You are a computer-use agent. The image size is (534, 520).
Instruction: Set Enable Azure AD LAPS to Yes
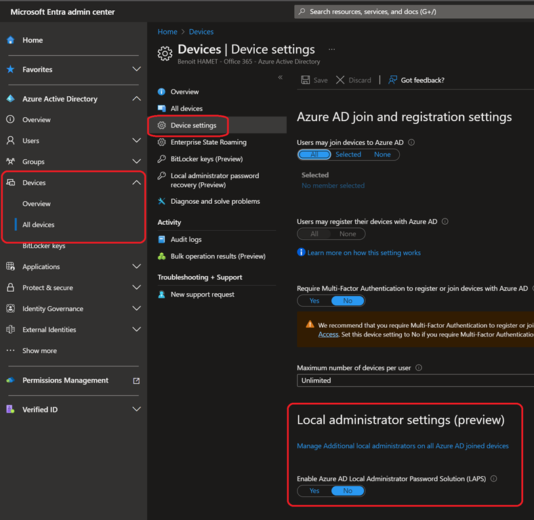tap(314, 491)
